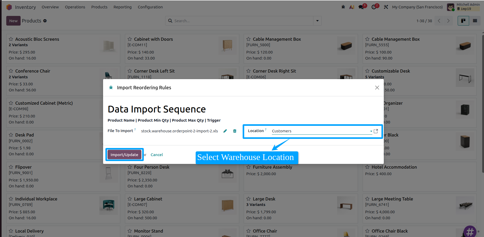Toggle favorite star on Desk Pad
Viewport: 484px width, 237px height.
coord(11,135)
